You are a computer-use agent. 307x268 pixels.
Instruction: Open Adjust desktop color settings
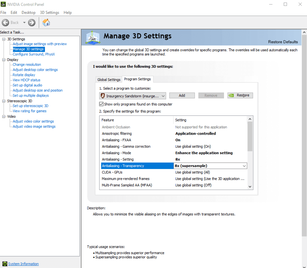tap(35, 70)
